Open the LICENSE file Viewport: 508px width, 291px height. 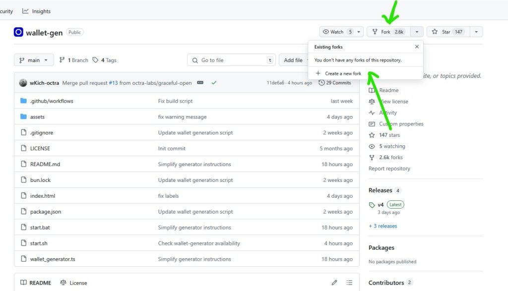pyautogui.click(x=40, y=149)
